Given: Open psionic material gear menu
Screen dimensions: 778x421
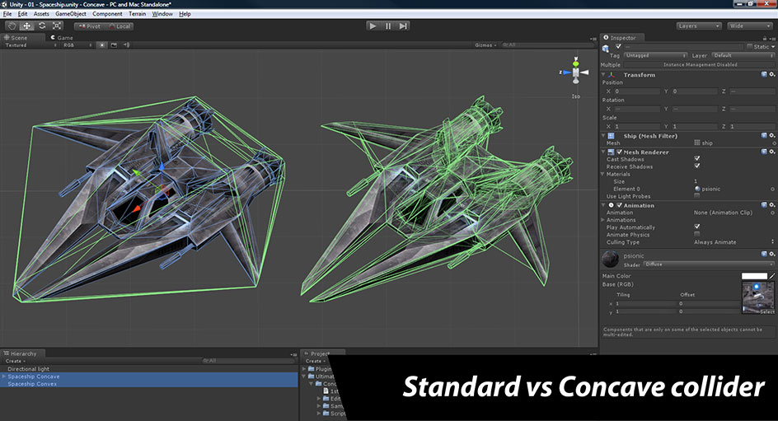Looking at the screenshot, I should [x=772, y=254].
